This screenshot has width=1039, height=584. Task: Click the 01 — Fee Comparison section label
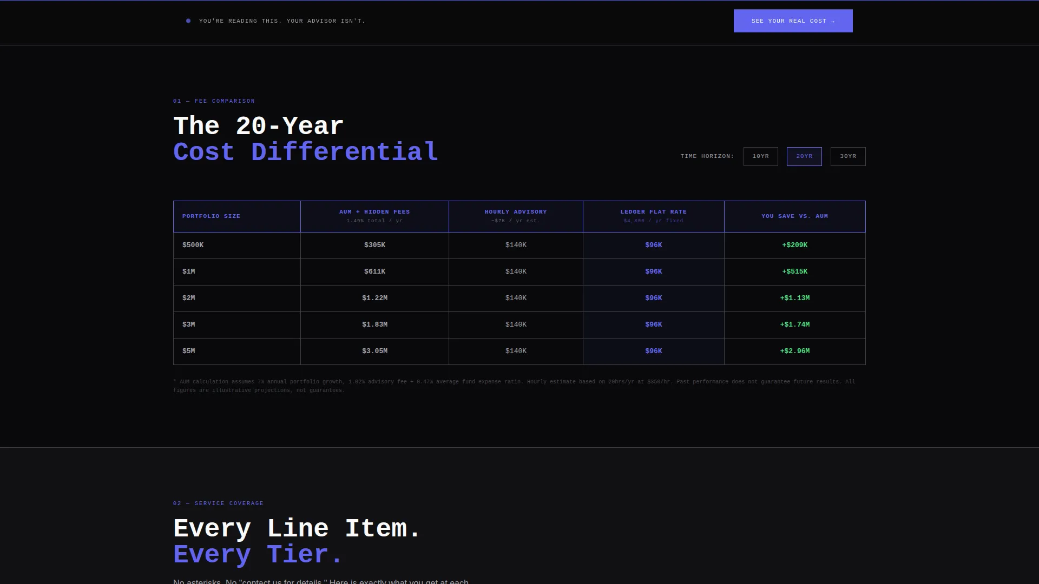[214, 101]
